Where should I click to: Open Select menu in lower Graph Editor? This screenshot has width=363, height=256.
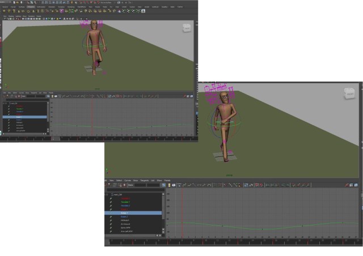[x=119, y=180]
